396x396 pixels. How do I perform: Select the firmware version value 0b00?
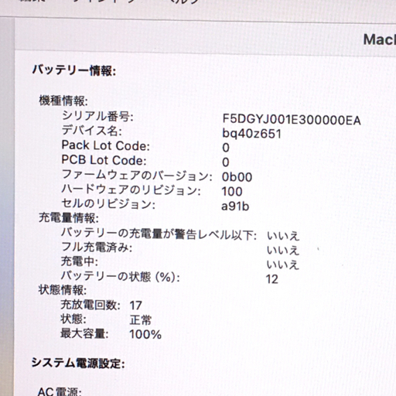tap(237, 177)
